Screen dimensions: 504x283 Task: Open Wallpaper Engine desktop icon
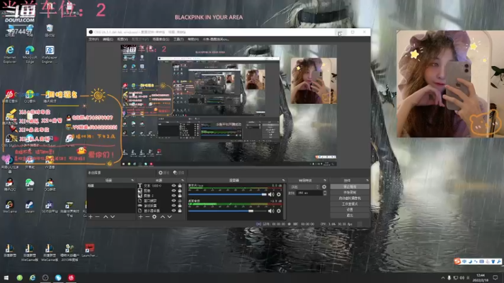coord(49,54)
